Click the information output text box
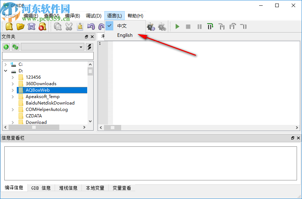 [150, 163]
